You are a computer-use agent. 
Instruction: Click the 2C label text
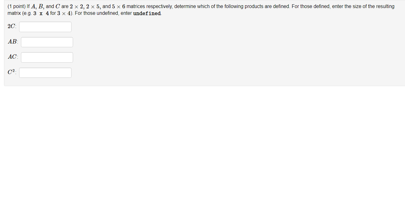[x=11, y=26]
